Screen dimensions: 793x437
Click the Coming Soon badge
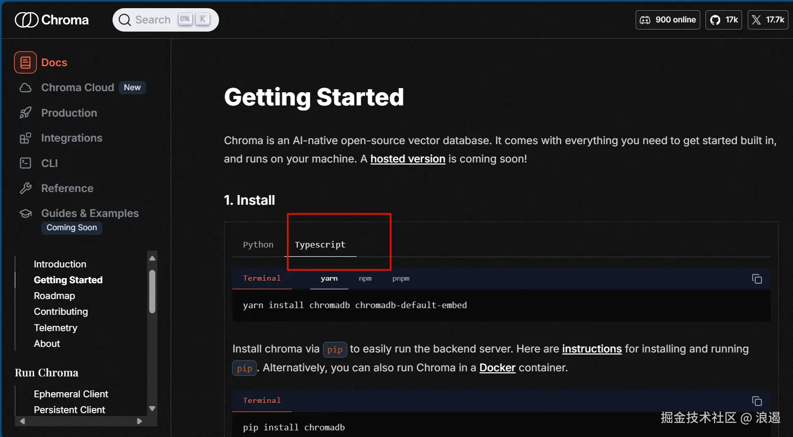point(72,228)
